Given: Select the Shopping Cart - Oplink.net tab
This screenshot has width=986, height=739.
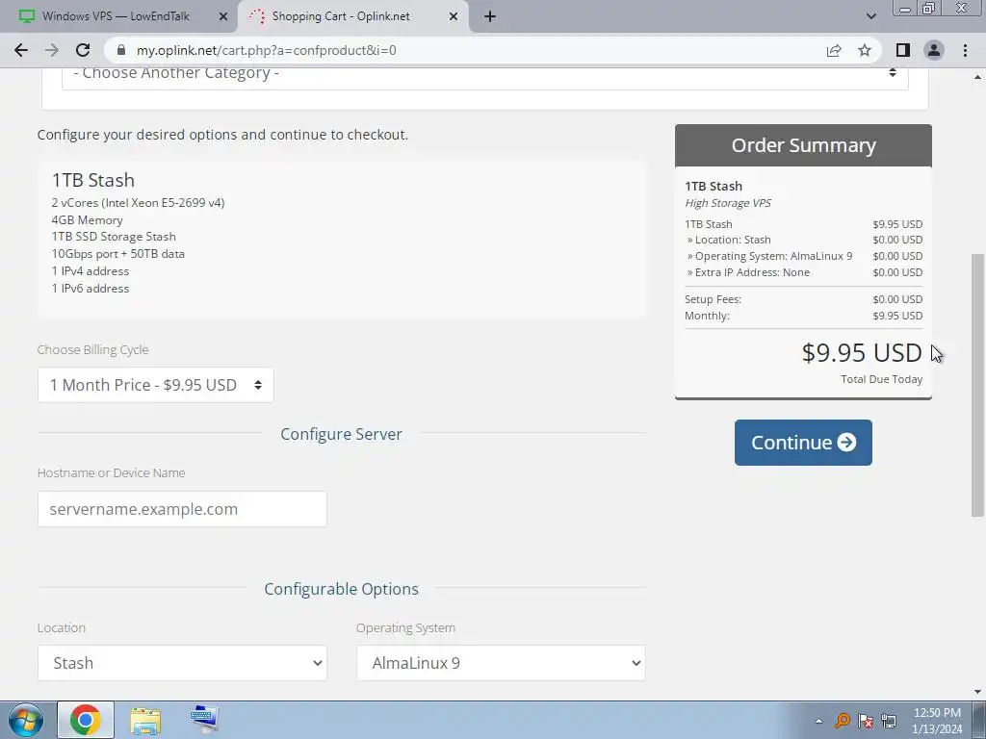Looking at the screenshot, I should (x=352, y=16).
